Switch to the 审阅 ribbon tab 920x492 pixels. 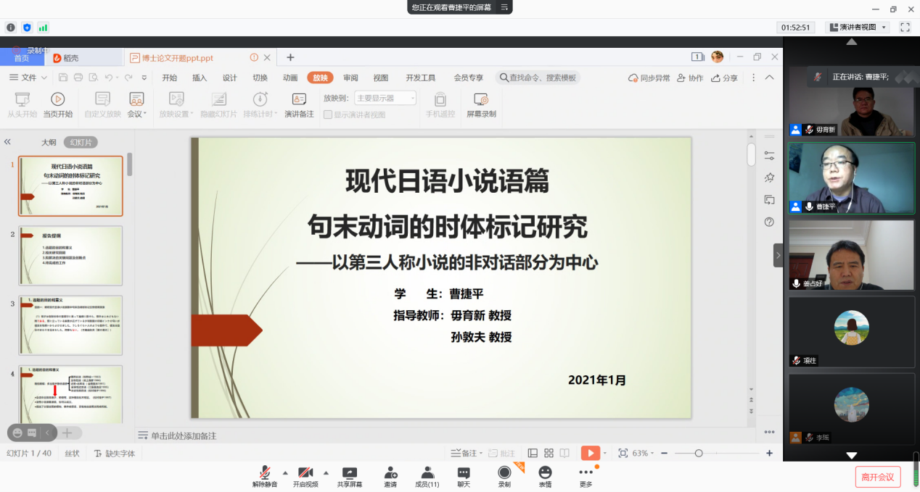(350, 78)
